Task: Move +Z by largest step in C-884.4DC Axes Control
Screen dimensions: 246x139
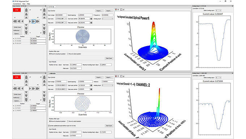Action: point(44,77)
